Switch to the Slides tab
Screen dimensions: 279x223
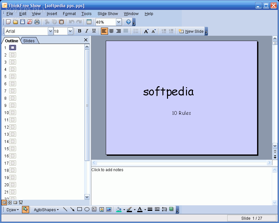(29, 41)
